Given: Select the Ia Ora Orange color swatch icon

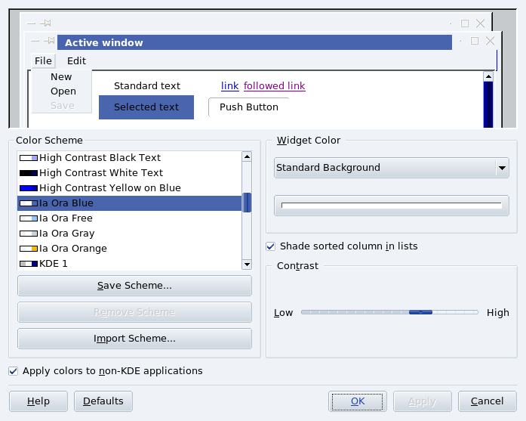Looking at the screenshot, I should (29, 249).
